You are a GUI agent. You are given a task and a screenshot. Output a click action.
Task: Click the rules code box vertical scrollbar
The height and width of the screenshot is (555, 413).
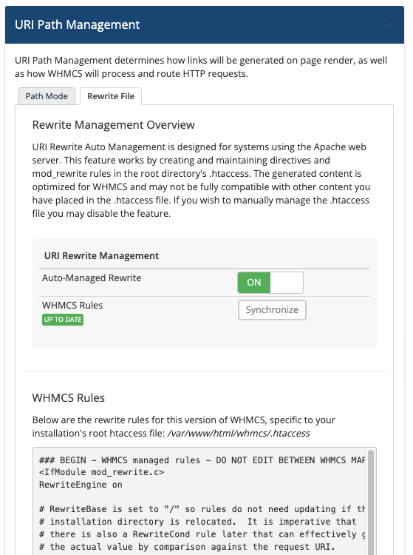pos(371,502)
